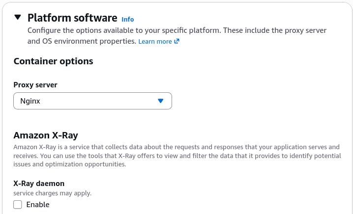Select the Nginx value text

(30, 101)
